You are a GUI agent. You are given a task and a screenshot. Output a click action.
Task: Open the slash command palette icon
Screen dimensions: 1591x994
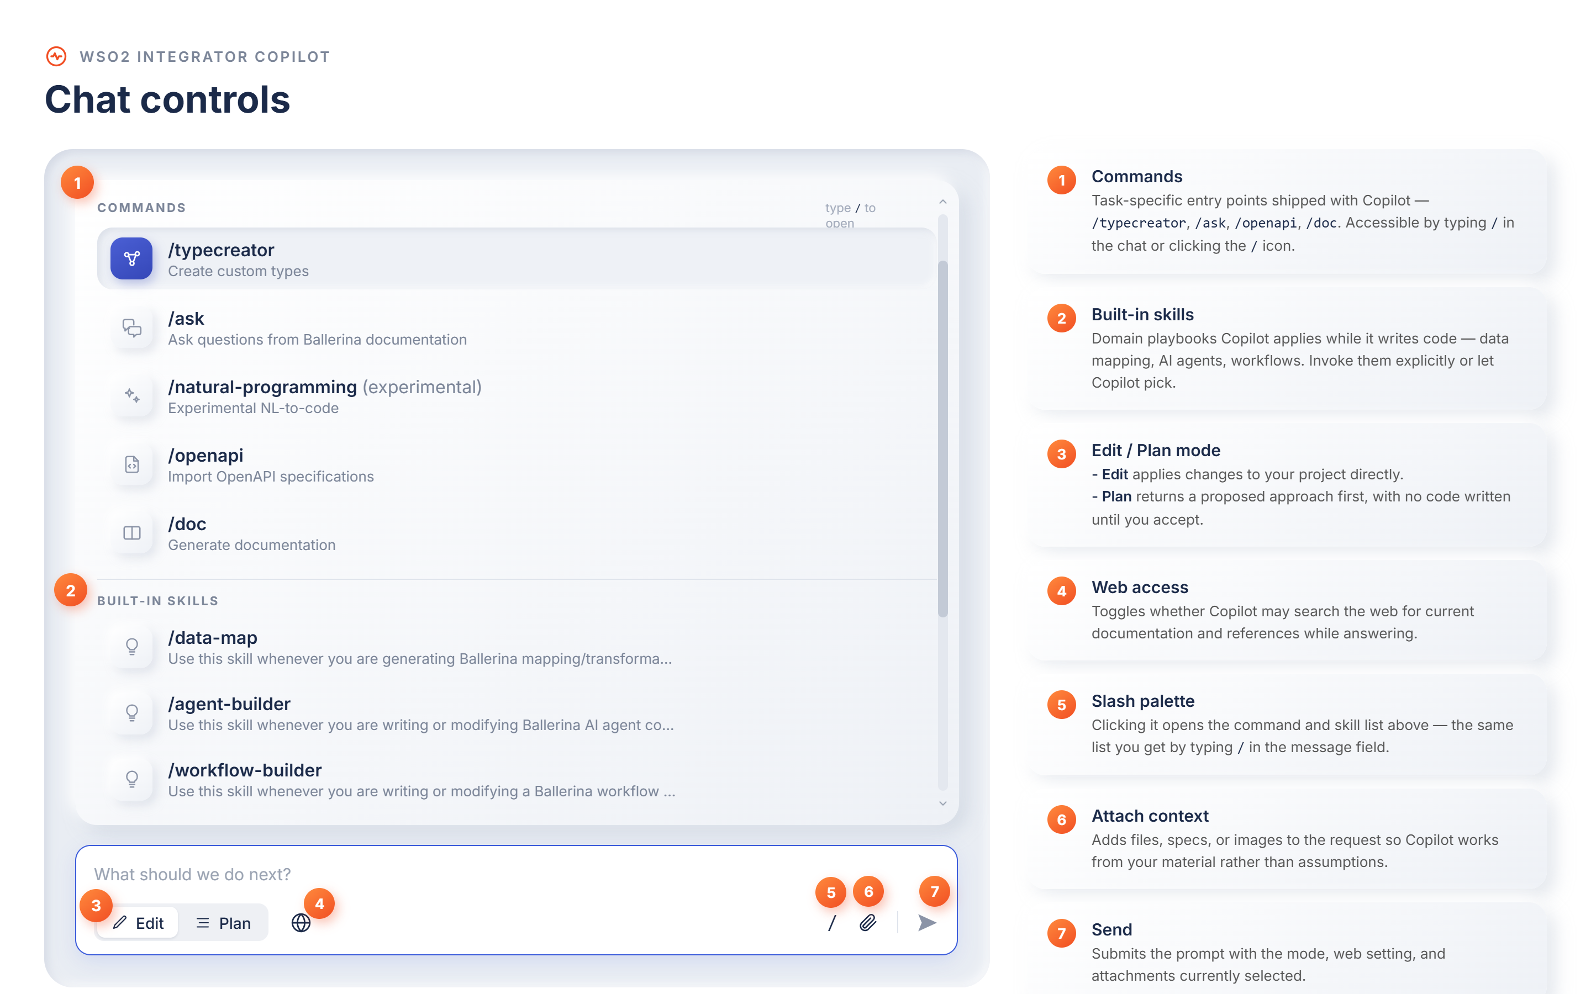click(831, 923)
